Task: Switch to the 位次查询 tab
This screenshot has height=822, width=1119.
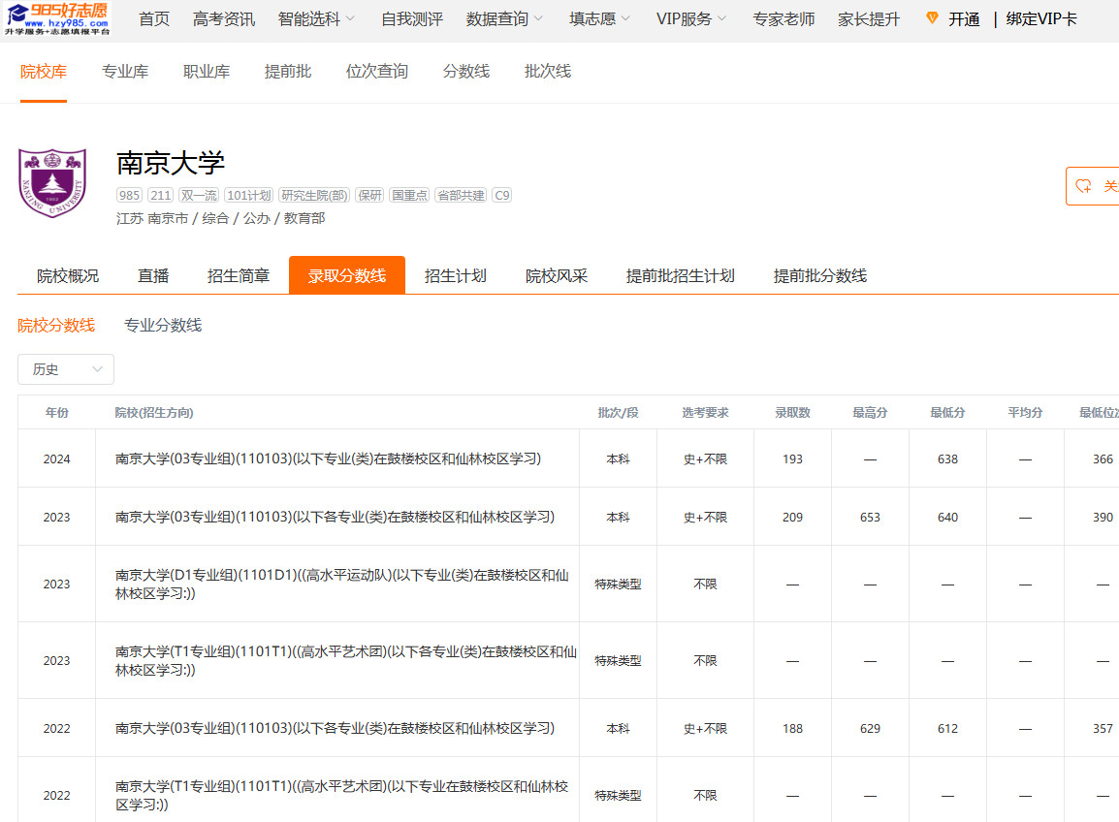Action: pos(377,72)
